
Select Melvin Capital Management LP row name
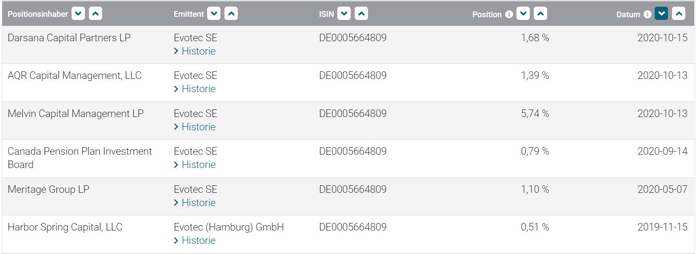coord(76,113)
